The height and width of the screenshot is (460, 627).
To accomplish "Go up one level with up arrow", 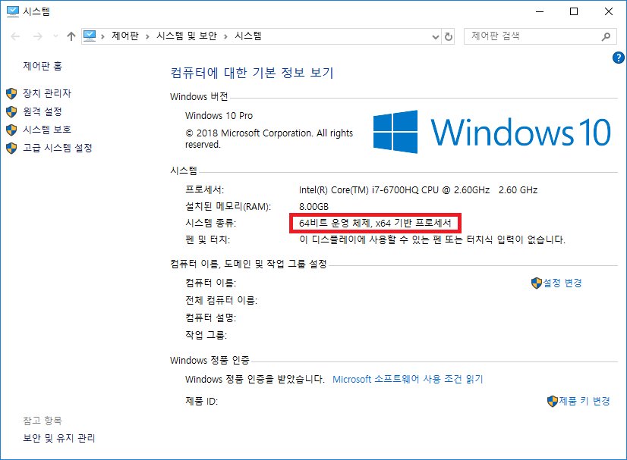I will pos(71,36).
